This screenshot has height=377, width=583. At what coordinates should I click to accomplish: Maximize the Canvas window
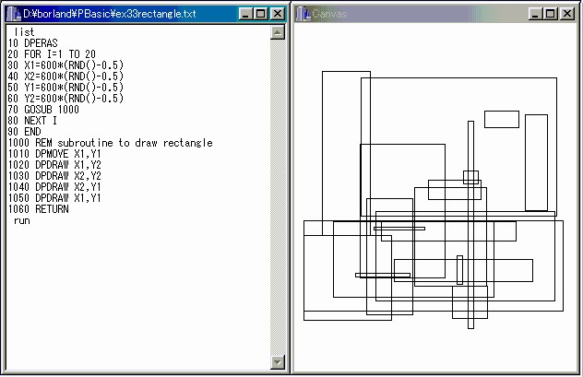tap(551, 15)
